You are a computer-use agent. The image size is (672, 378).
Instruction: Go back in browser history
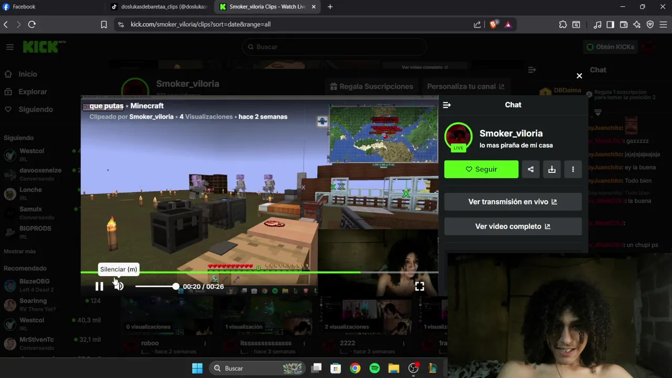click(x=6, y=24)
